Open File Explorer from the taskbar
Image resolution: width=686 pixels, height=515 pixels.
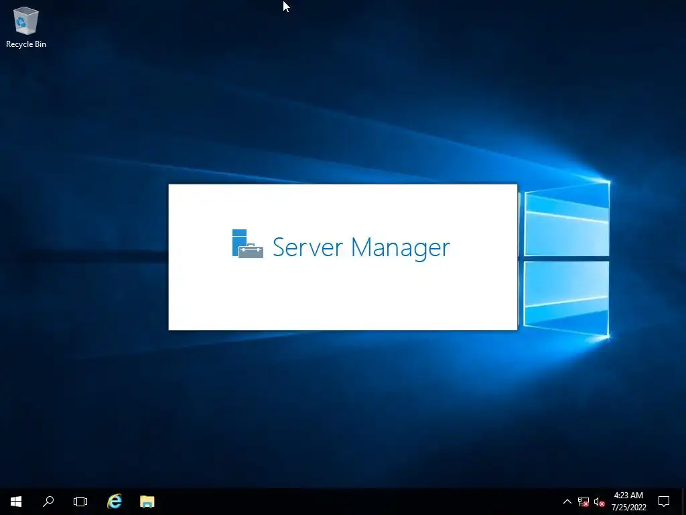(147, 502)
